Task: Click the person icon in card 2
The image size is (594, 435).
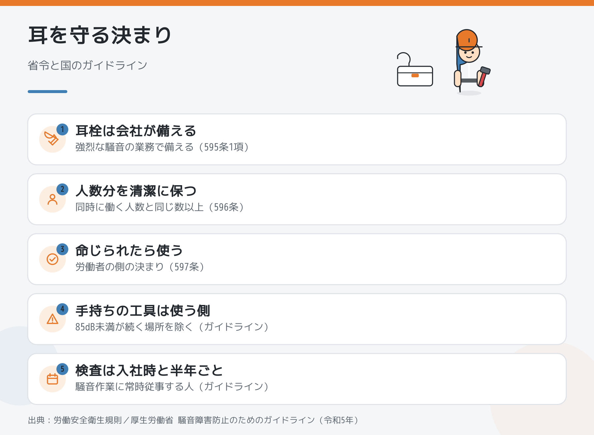Action: (52, 199)
